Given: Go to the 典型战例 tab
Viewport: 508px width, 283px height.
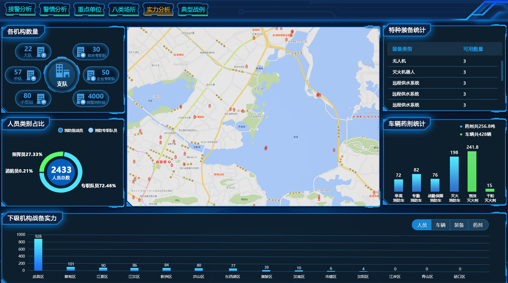Looking at the screenshot, I should (x=193, y=9).
